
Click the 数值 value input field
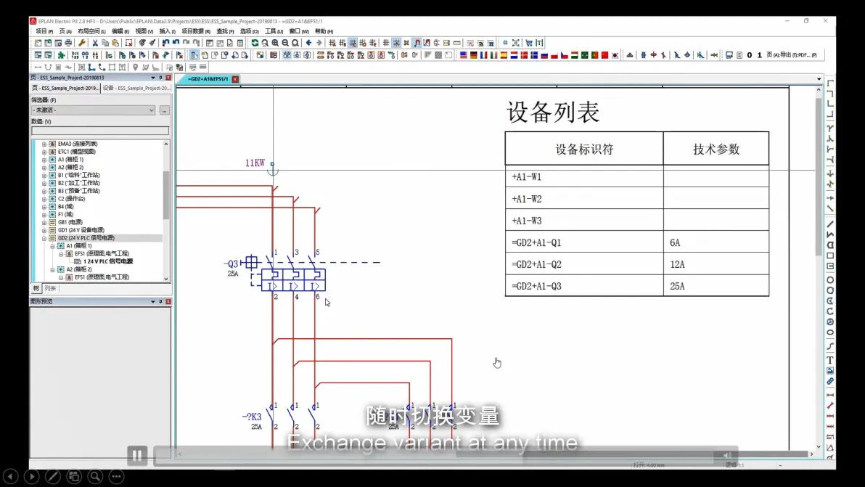100,131
